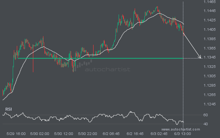Click the 1.1265 price axis label
The height and width of the screenshot is (138, 220).
[x=210, y=94]
